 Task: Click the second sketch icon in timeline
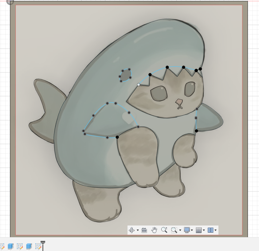click(19, 246)
